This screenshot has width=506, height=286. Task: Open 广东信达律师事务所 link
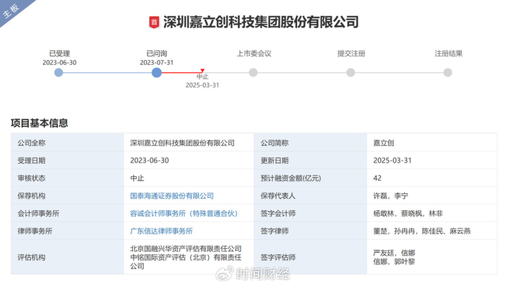[x=161, y=231]
